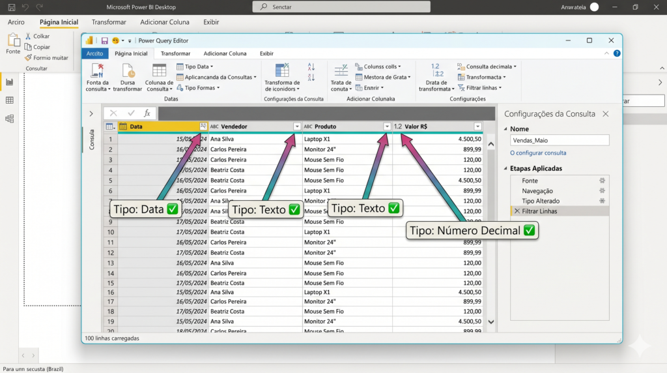This screenshot has width=667, height=373.
Task: Edit the query name Vendas_Maio field
Action: click(560, 140)
